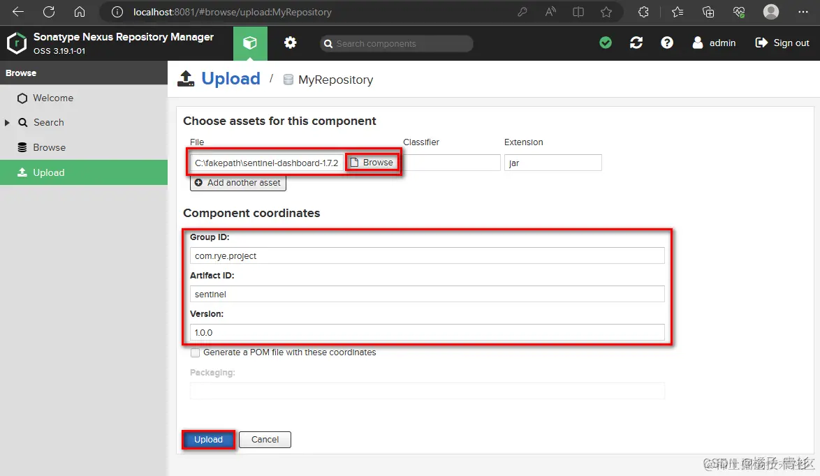
Task: Add another asset
Action: (238, 183)
